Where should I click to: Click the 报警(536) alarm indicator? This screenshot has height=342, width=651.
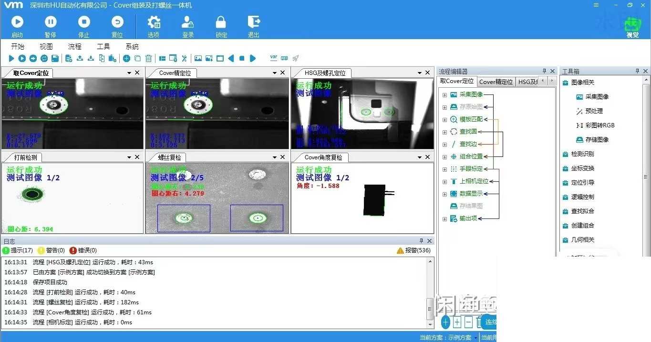pos(413,250)
